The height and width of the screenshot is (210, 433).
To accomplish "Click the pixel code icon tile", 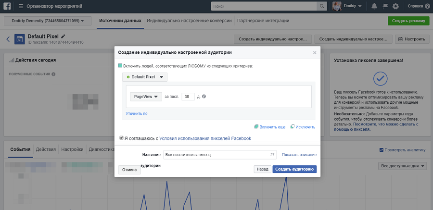I will pyautogui.click(x=20, y=39).
